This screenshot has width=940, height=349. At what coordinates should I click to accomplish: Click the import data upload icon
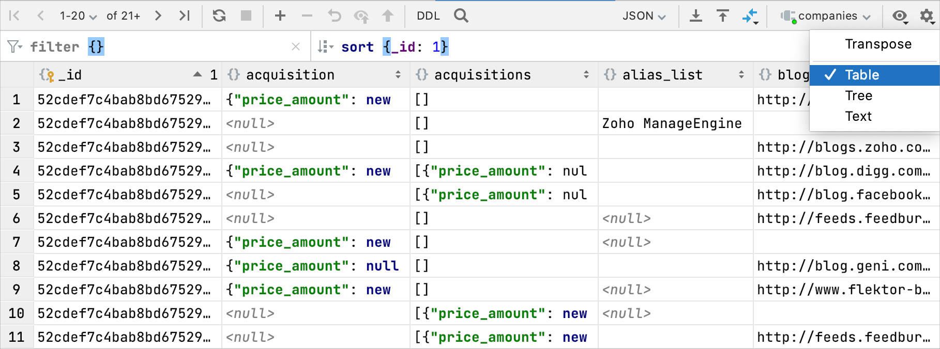[723, 15]
